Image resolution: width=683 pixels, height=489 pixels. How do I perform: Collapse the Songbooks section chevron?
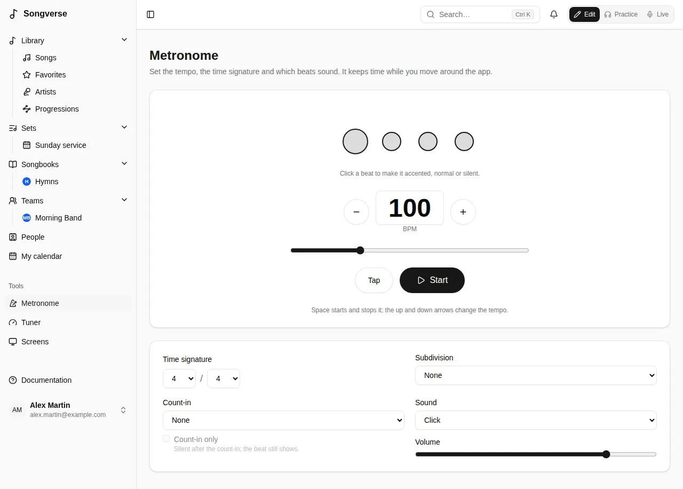[x=124, y=164]
